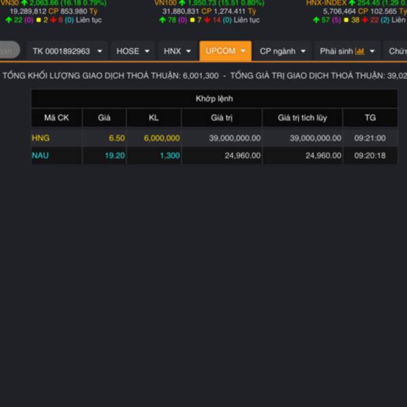Expand the HNX dropdown arrow
The width and height of the screenshot is (407, 407).
point(189,52)
